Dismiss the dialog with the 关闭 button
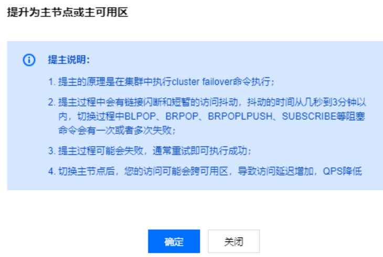Viewport: 383px width, 257px height. click(x=234, y=241)
